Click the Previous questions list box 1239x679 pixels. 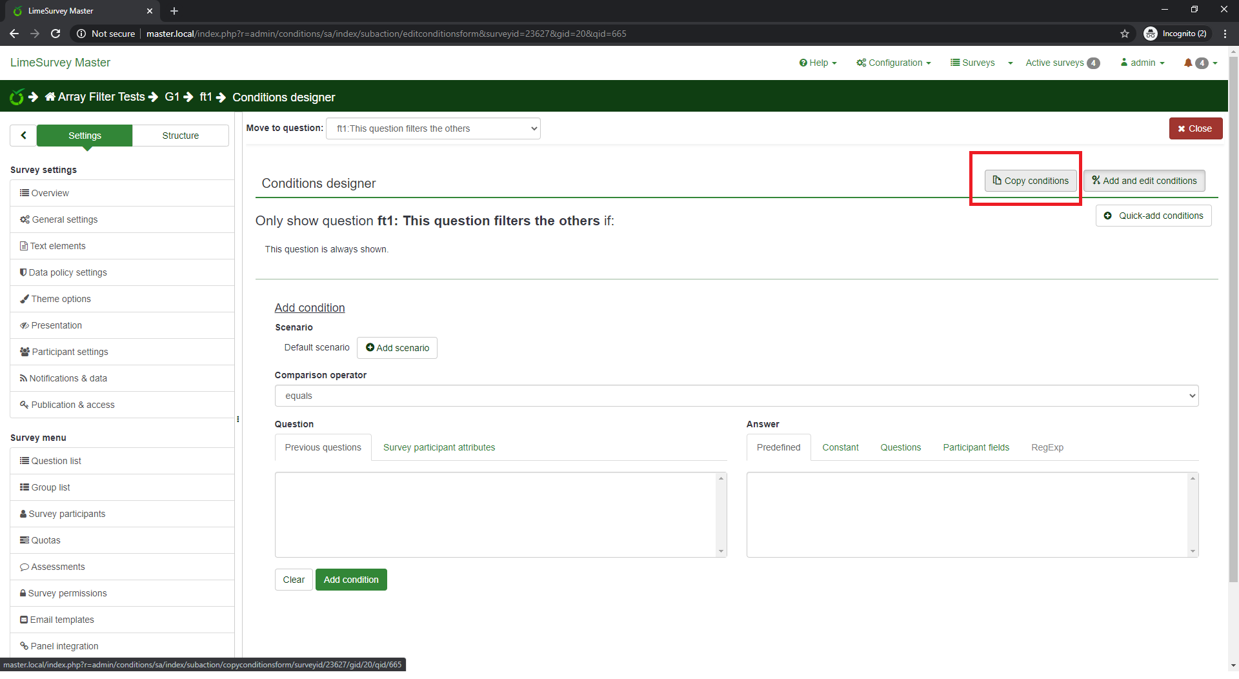(501, 514)
